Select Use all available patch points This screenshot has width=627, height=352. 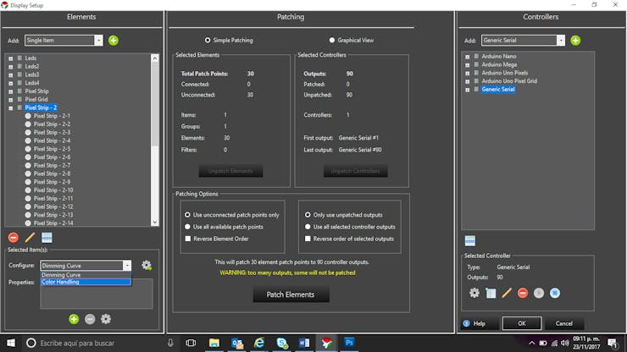(x=188, y=227)
